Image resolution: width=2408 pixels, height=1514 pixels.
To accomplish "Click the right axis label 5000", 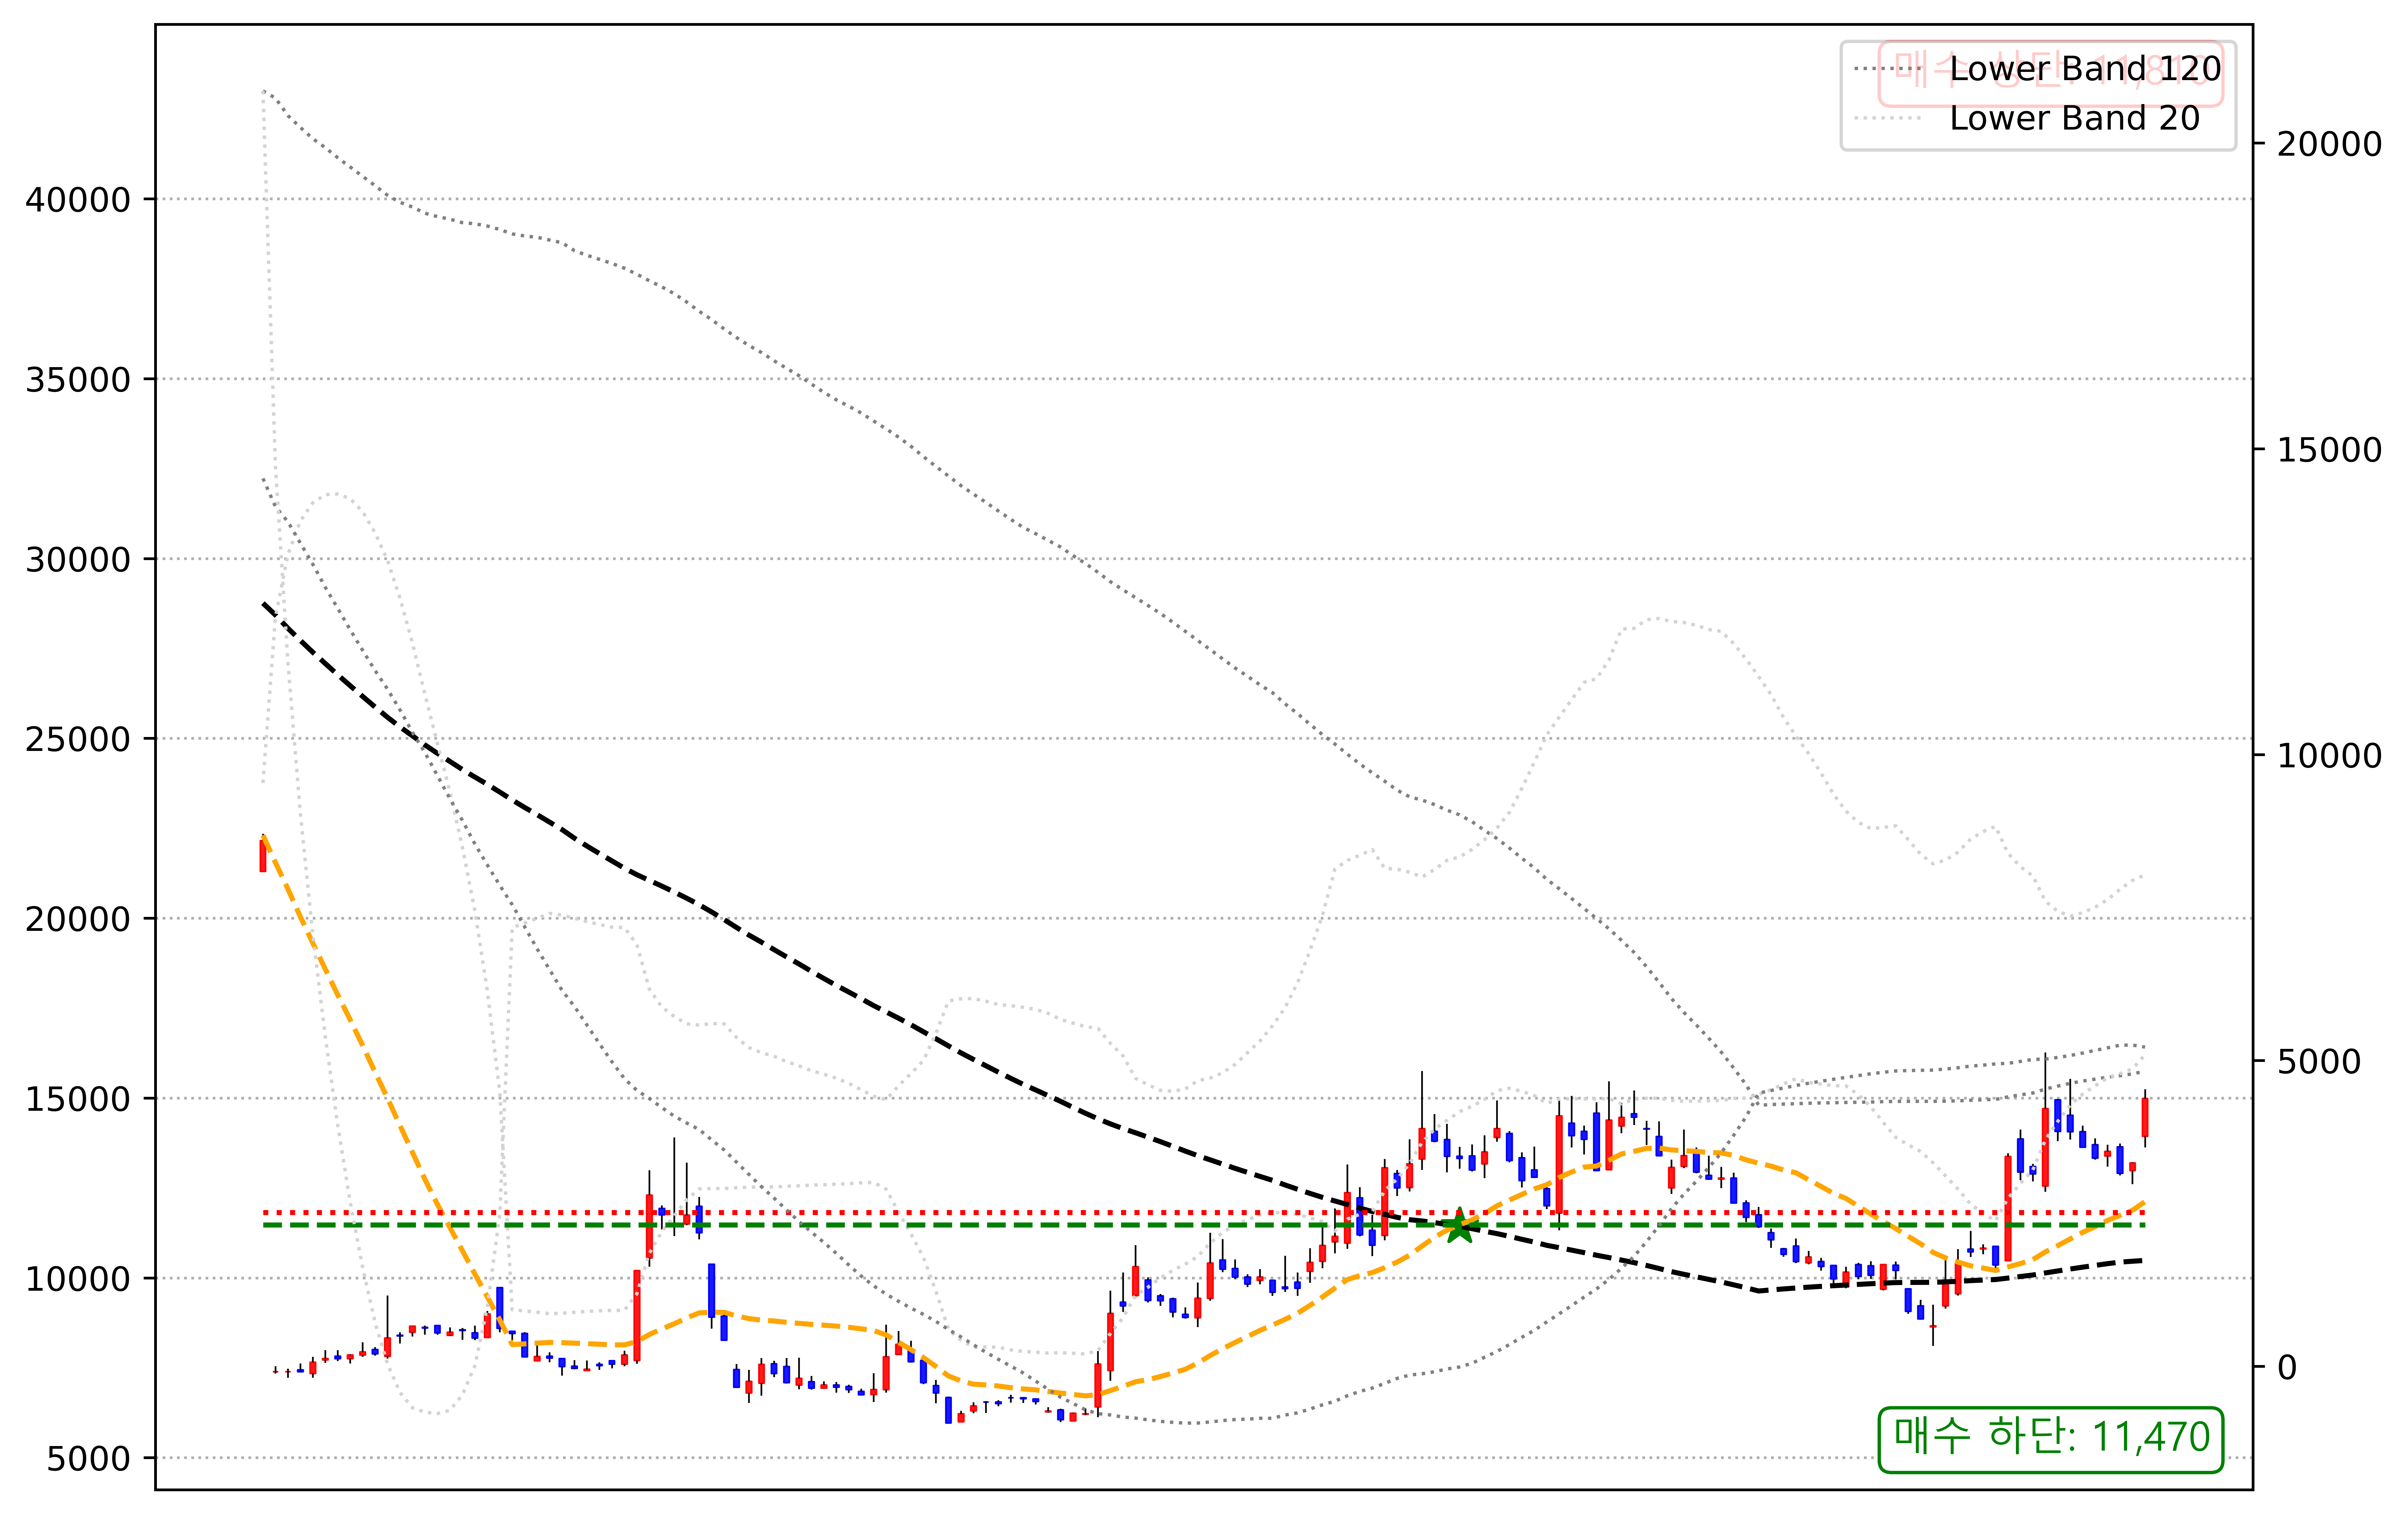I will (2319, 1061).
